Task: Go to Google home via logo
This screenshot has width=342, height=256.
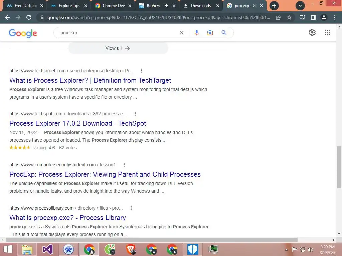Action: pos(23,33)
